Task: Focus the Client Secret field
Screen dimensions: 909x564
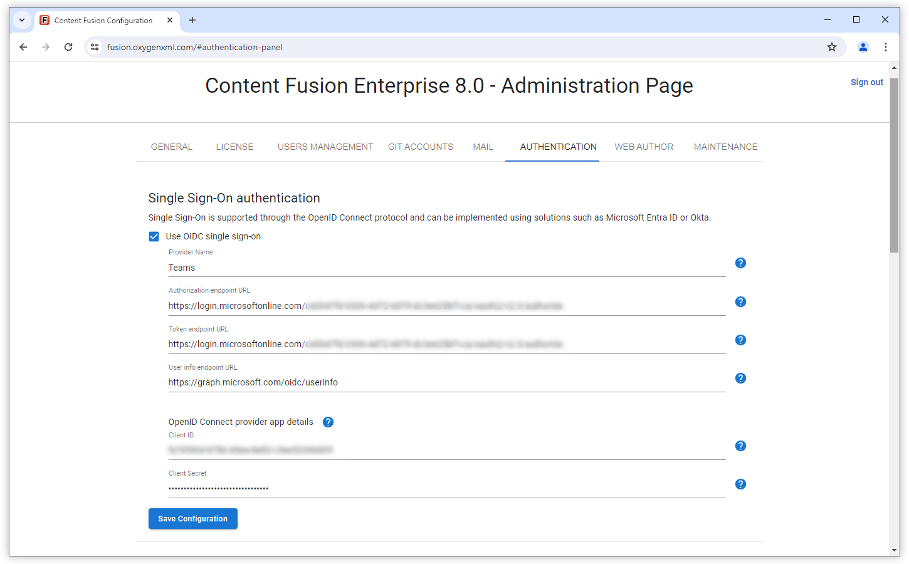Action: coord(447,488)
